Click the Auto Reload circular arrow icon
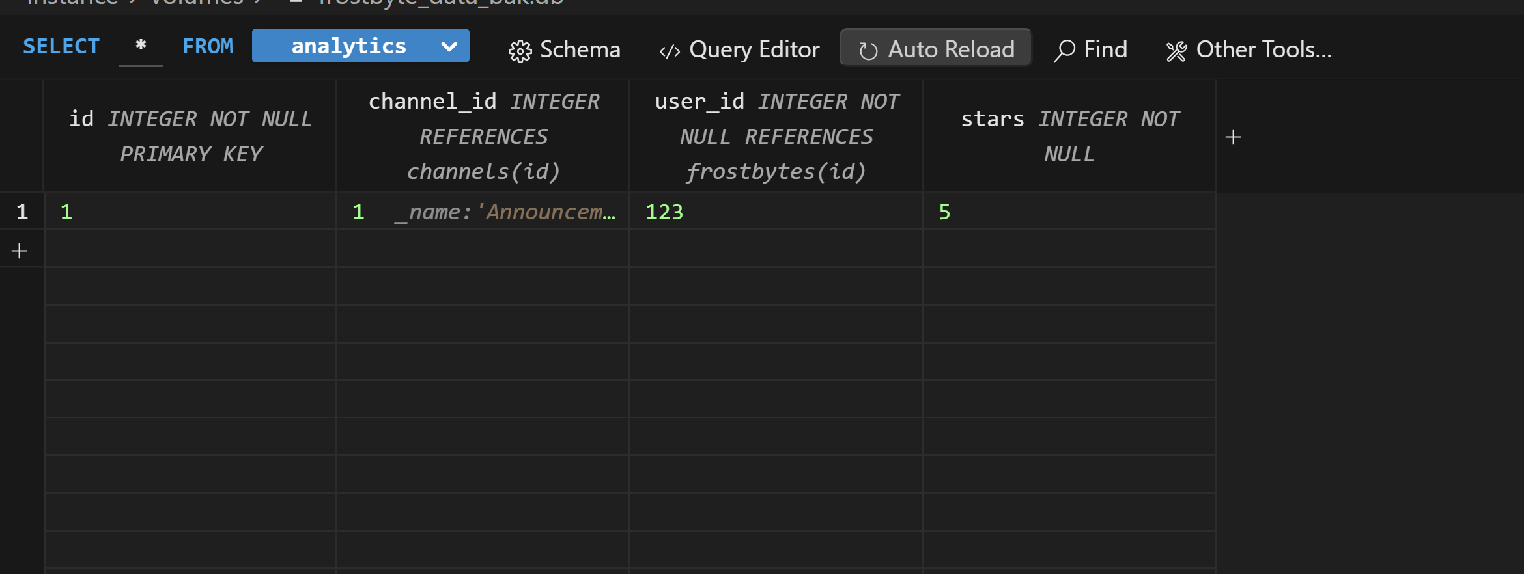Image resolution: width=1524 pixels, height=574 pixels. [x=868, y=51]
